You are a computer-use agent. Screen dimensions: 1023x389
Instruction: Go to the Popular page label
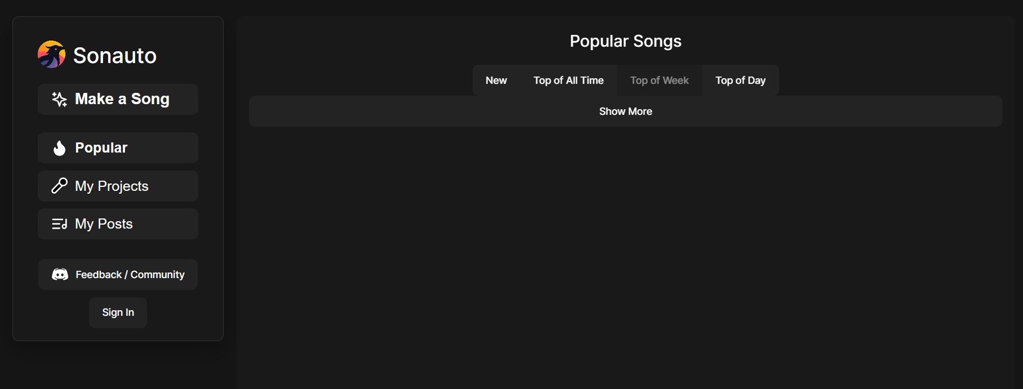(101, 148)
